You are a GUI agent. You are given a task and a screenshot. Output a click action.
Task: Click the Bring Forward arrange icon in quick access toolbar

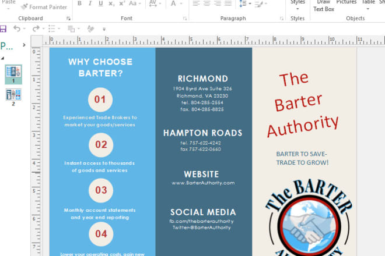pos(71,29)
